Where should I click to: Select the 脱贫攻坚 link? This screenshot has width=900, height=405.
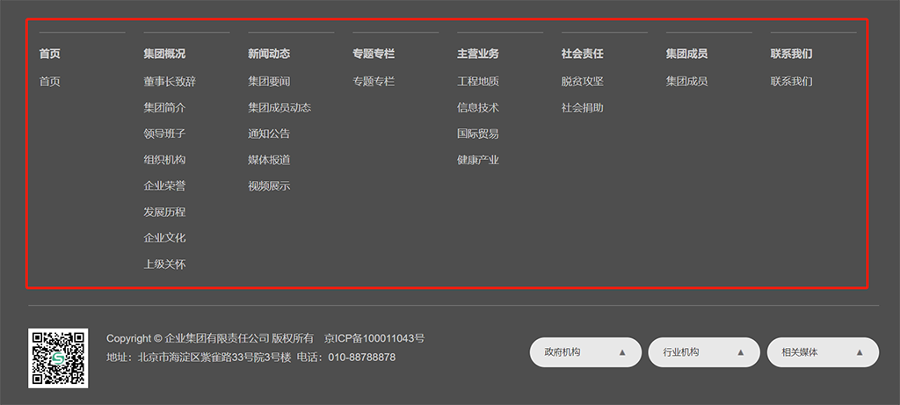583,82
